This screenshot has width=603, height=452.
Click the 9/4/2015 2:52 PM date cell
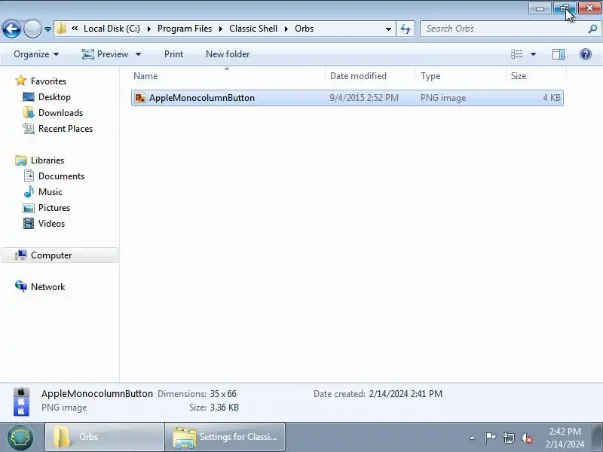(364, 98)
